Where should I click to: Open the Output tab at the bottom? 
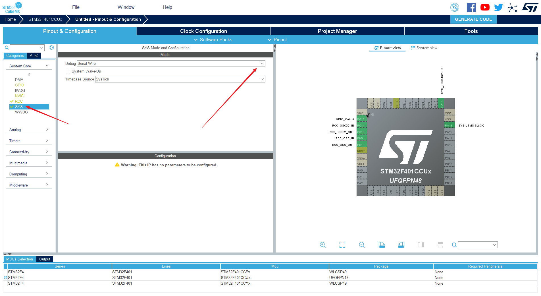(45, 259)
